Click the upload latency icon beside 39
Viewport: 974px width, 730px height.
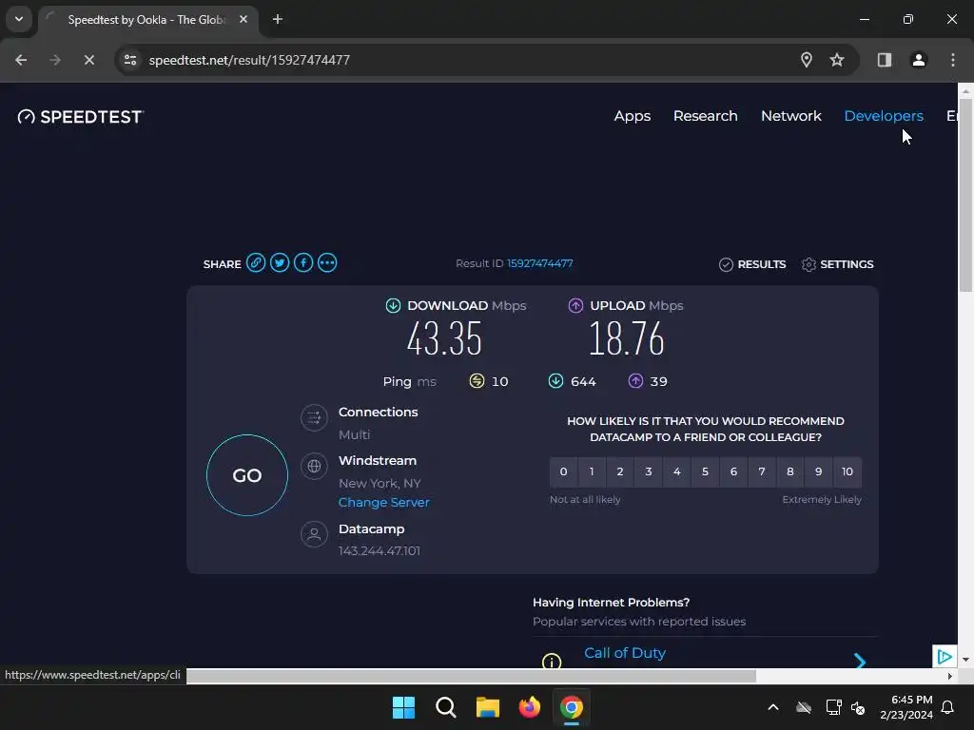pyautogui.click(x=635, y=381)
